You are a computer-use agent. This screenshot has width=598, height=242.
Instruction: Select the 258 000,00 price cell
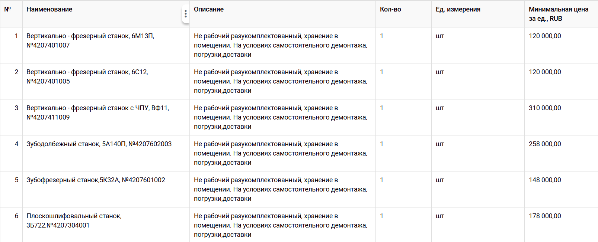[545, 144]
